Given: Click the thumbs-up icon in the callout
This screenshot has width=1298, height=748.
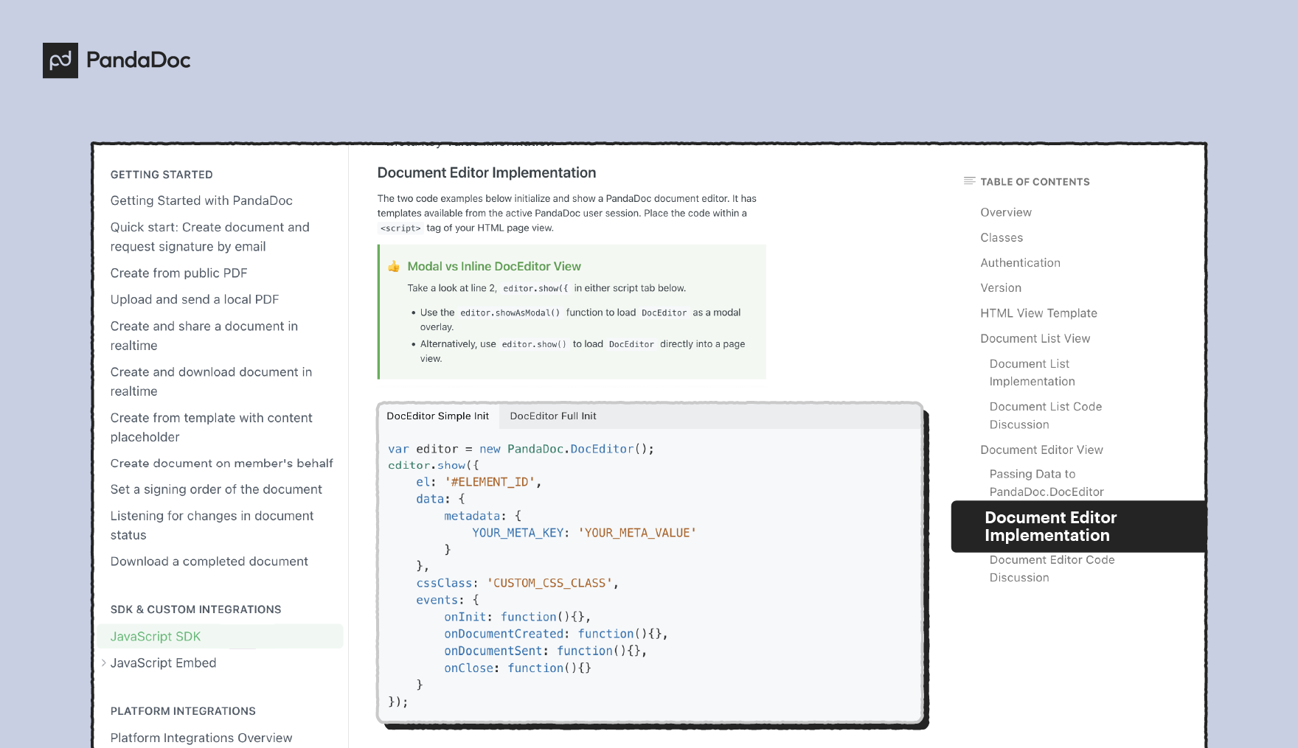Looking at the screenshot, I should [x=394, y=267].
